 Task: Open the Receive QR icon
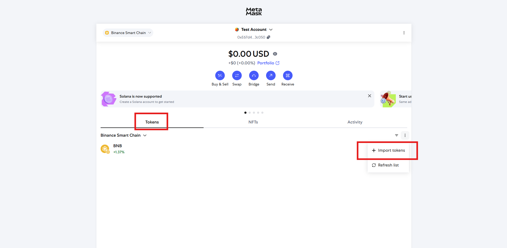288,75
